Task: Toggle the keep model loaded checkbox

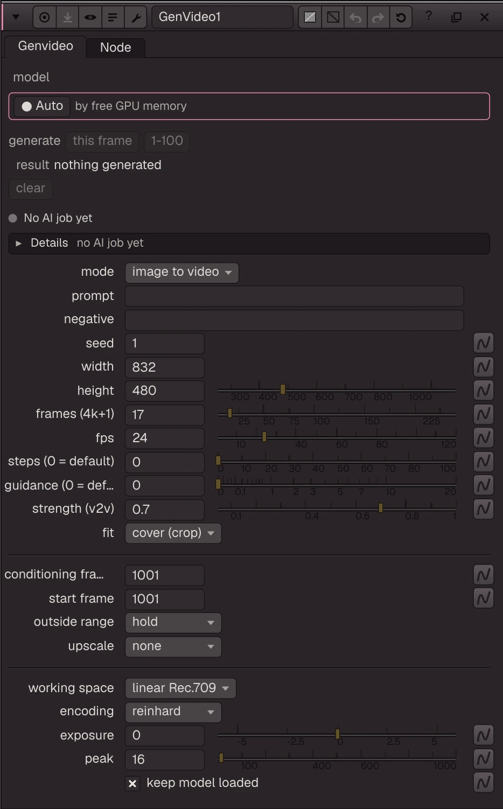Action: pyautogui.click(x=132, y=783)
